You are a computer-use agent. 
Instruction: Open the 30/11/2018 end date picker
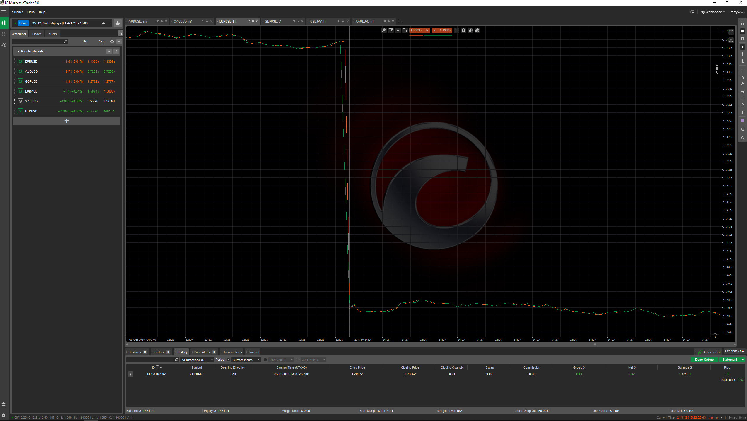click(x=313, y=360)
